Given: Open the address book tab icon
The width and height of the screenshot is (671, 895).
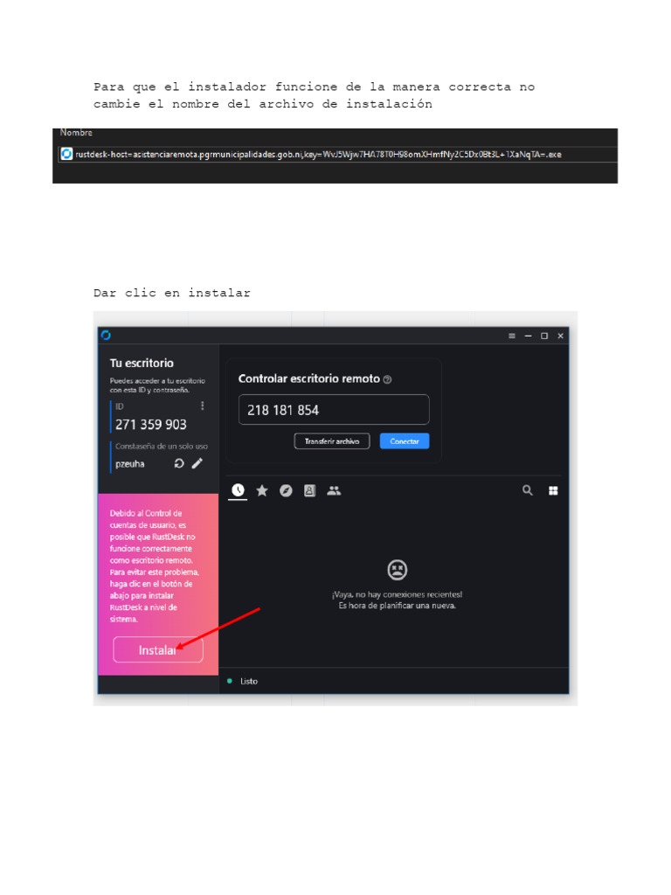Looking at the screenshot, I should 310,490.
